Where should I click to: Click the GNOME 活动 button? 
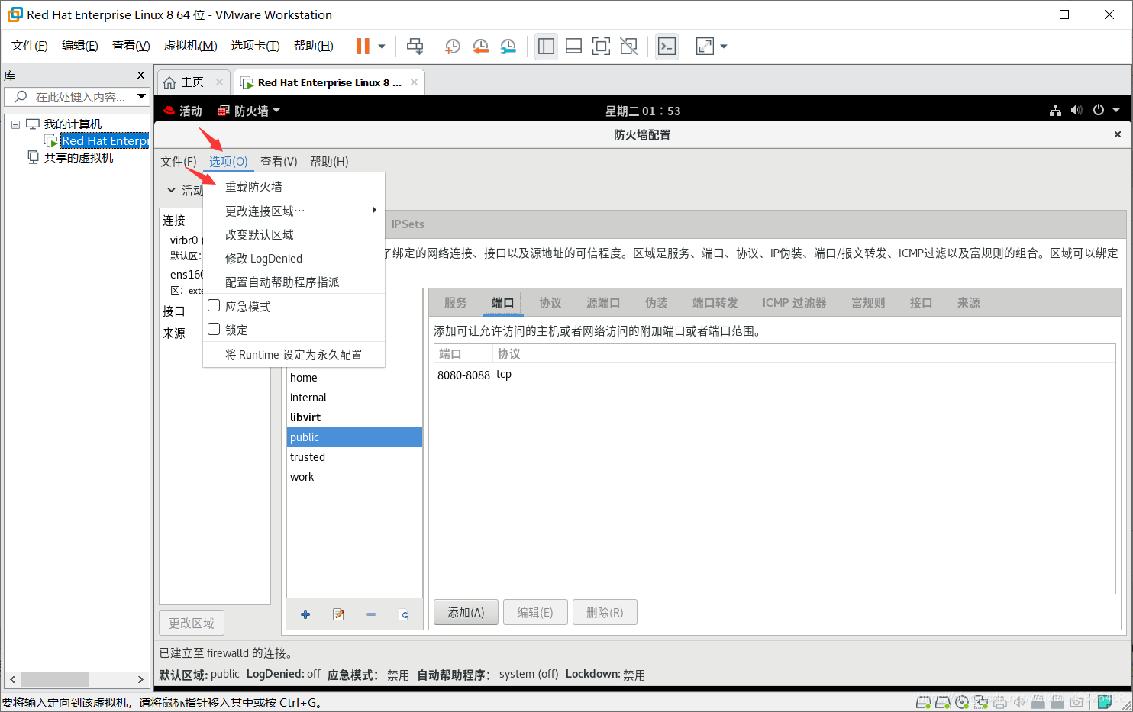pos(183,111)
